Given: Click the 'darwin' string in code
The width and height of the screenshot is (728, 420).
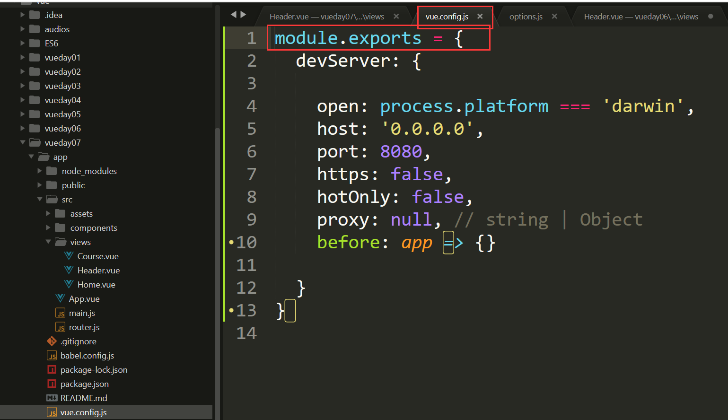Looking at the screenshot, I should pyautogui.click(x=643, y=106).
